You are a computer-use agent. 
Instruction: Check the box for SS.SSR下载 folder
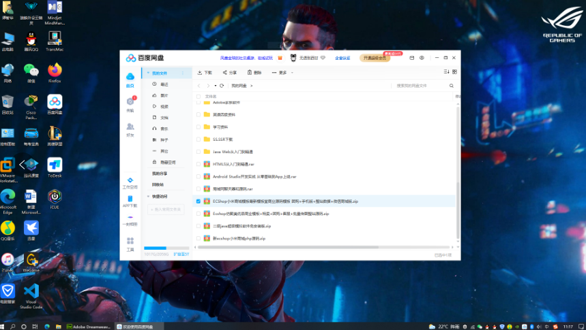click(199, 139)
